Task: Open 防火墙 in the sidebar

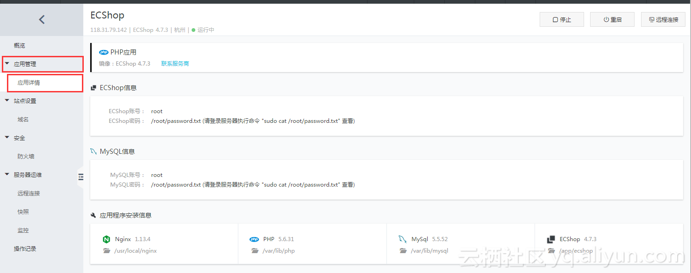Action: (x=26, y=156)
